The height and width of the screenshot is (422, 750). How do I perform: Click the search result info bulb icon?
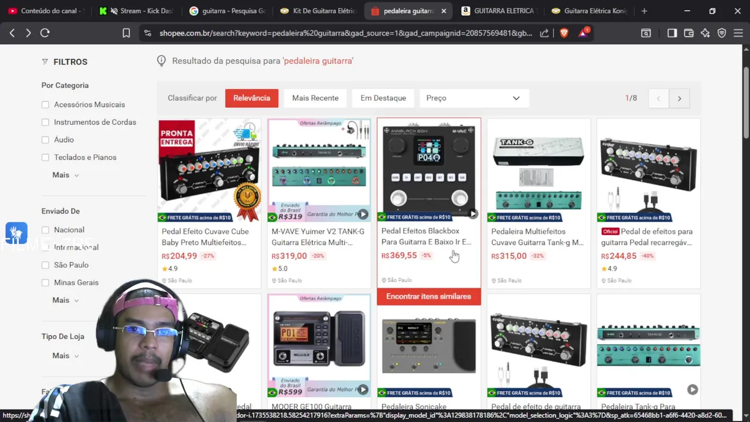point(161,60)
